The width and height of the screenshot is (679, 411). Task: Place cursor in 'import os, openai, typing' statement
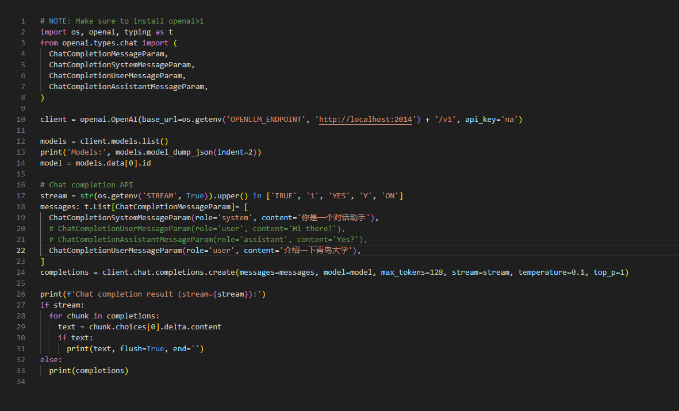106,32
